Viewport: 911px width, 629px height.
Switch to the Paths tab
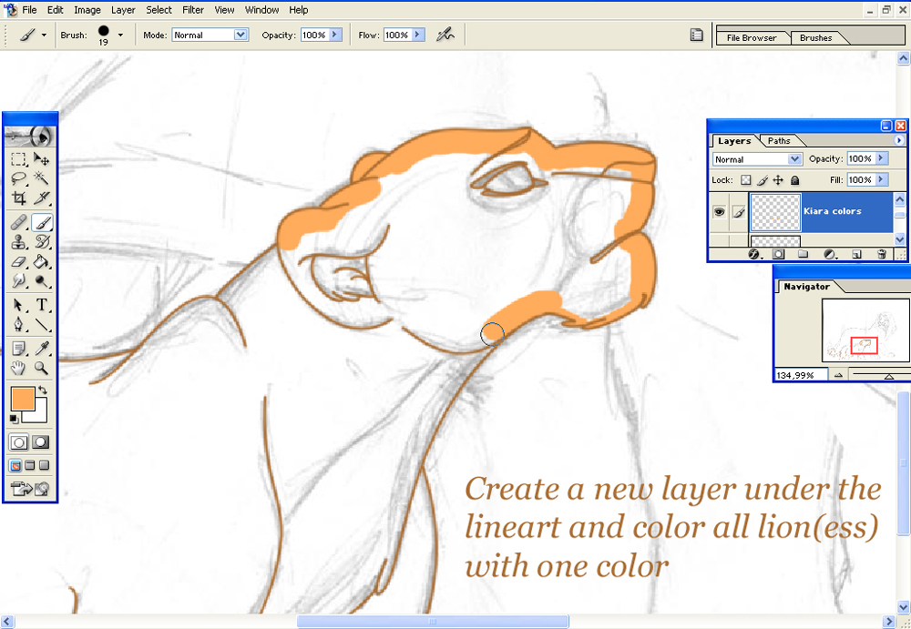(779, 140)
